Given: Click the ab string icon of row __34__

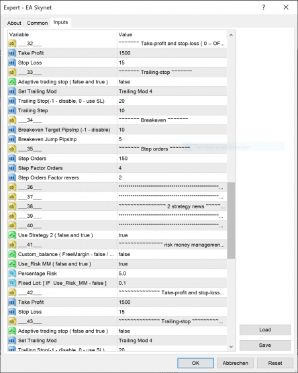Looking at the screenshot, I should (x=12, y=120).
